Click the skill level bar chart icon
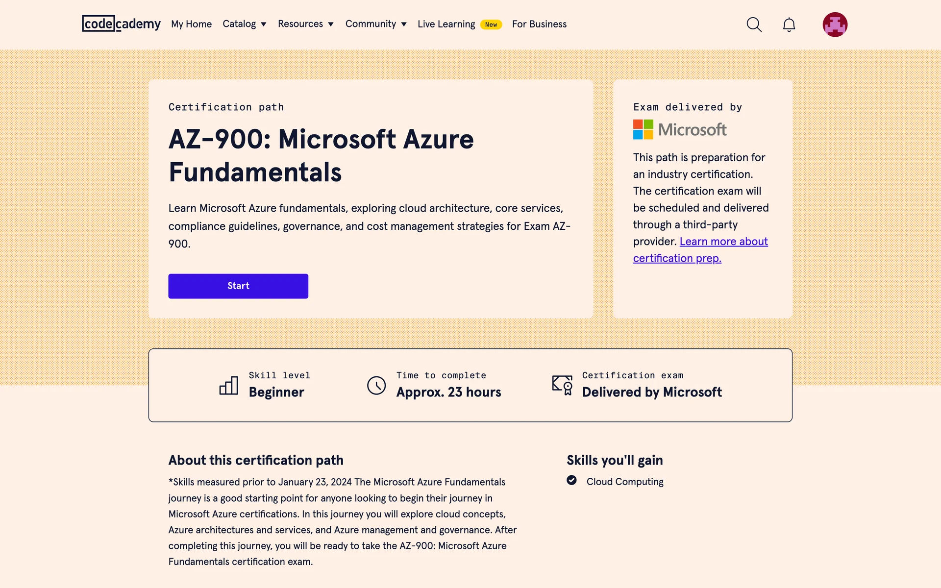941x588 pixels. (x=229, y=386)
